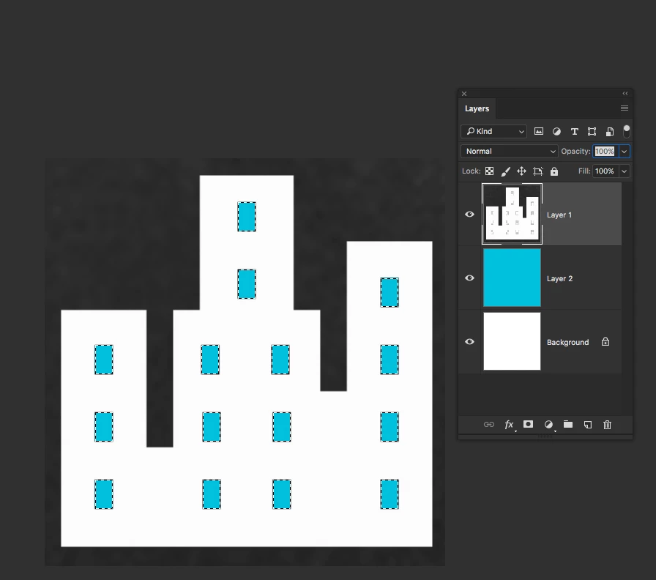The image size is (656, 580).
Task: Click the Fill label
Action: [x=584, y=171]
